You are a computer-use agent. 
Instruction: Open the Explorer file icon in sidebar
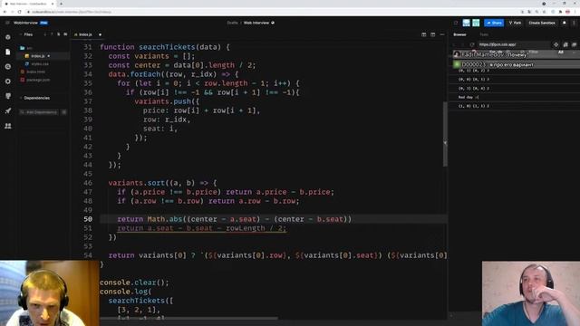pyautogui.click(x=8, y=53)
